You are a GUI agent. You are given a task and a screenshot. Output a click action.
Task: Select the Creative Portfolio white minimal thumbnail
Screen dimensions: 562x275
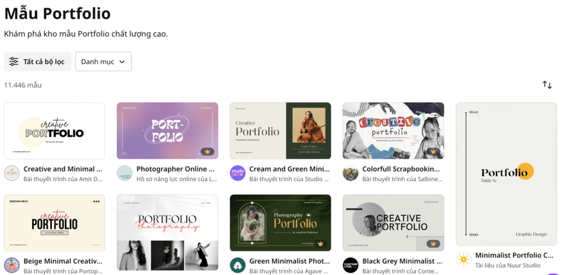coord(55,131)
